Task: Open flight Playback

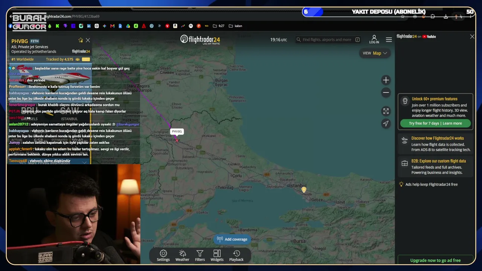Action: 236,256
